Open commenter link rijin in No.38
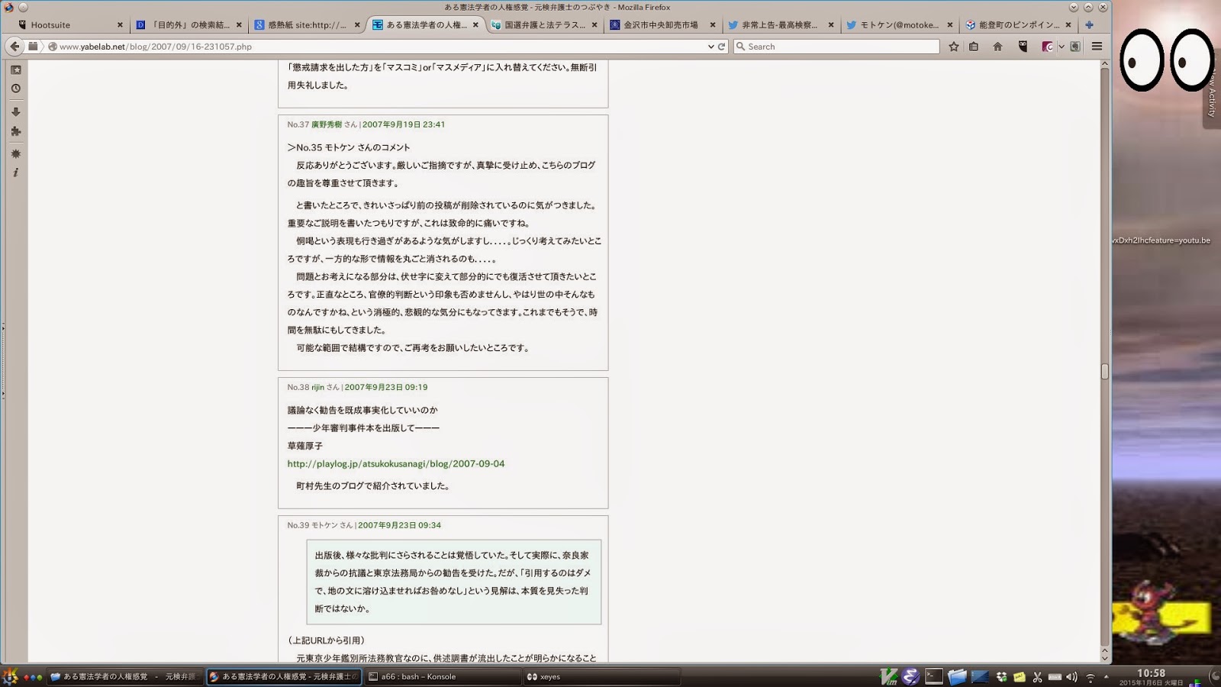The width and height of the screenshot is (1221, 687). point(317,387)
